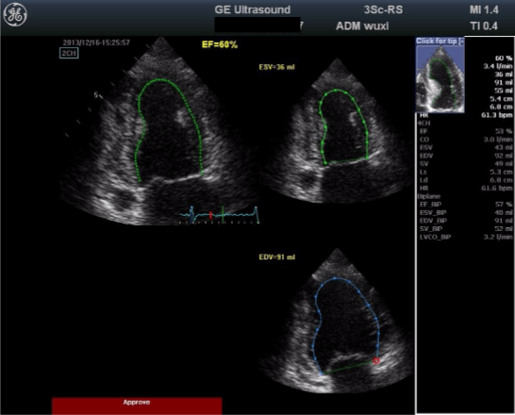This screenshot has height=415, width=515.
Task: Click the GE logo icon
Action: 15,15
